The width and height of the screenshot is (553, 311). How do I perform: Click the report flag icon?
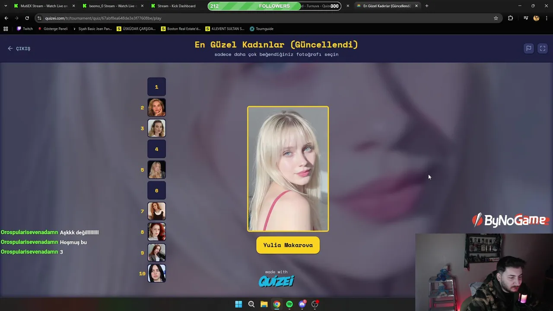pos(528,48)
